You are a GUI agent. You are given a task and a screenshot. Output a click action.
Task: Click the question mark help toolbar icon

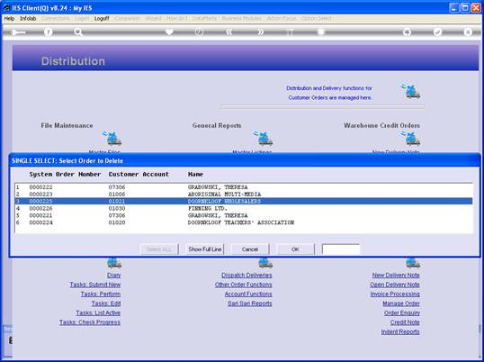48,32
